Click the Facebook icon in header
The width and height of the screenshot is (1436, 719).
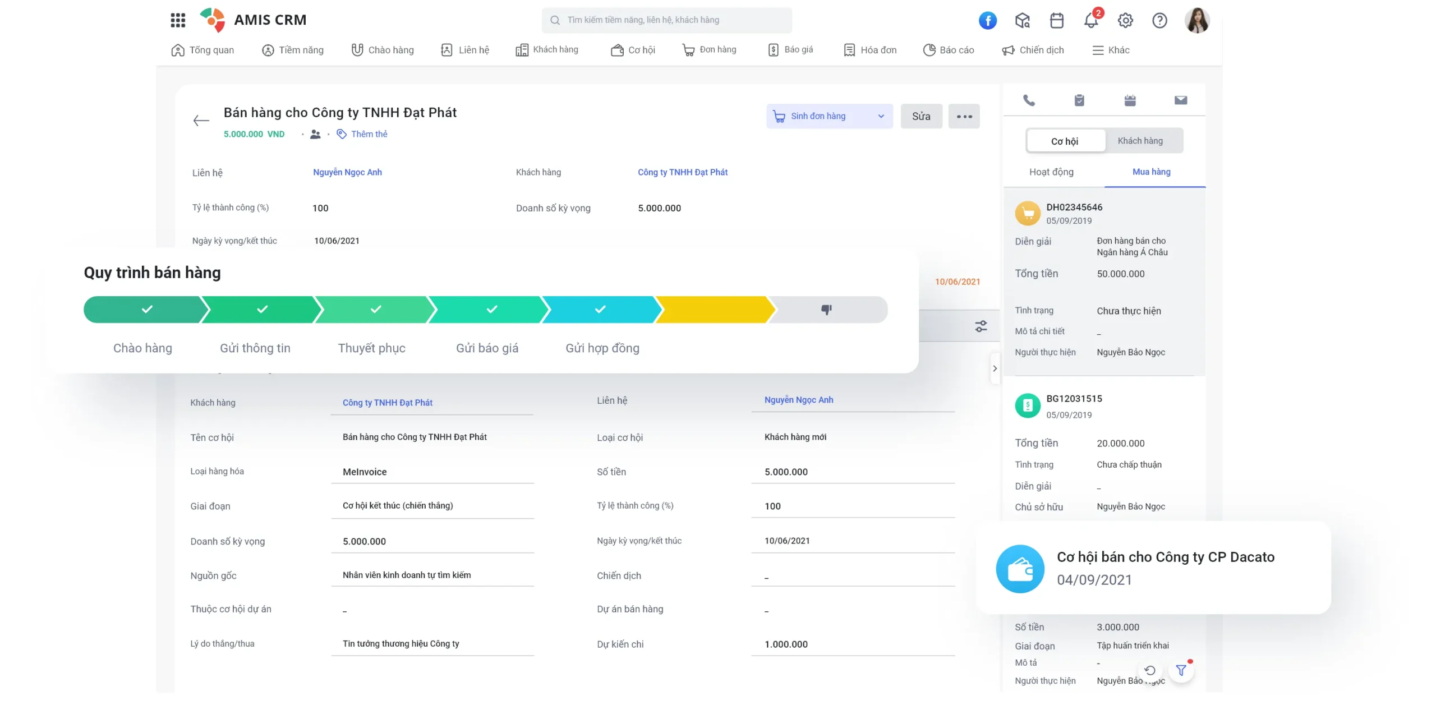point(987,21)
